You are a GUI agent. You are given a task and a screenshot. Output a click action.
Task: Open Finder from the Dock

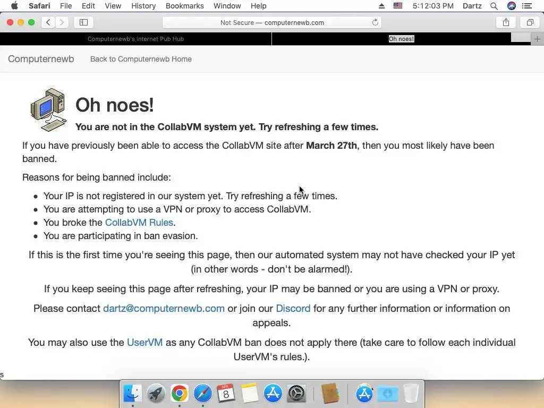[x=132, y=394]
